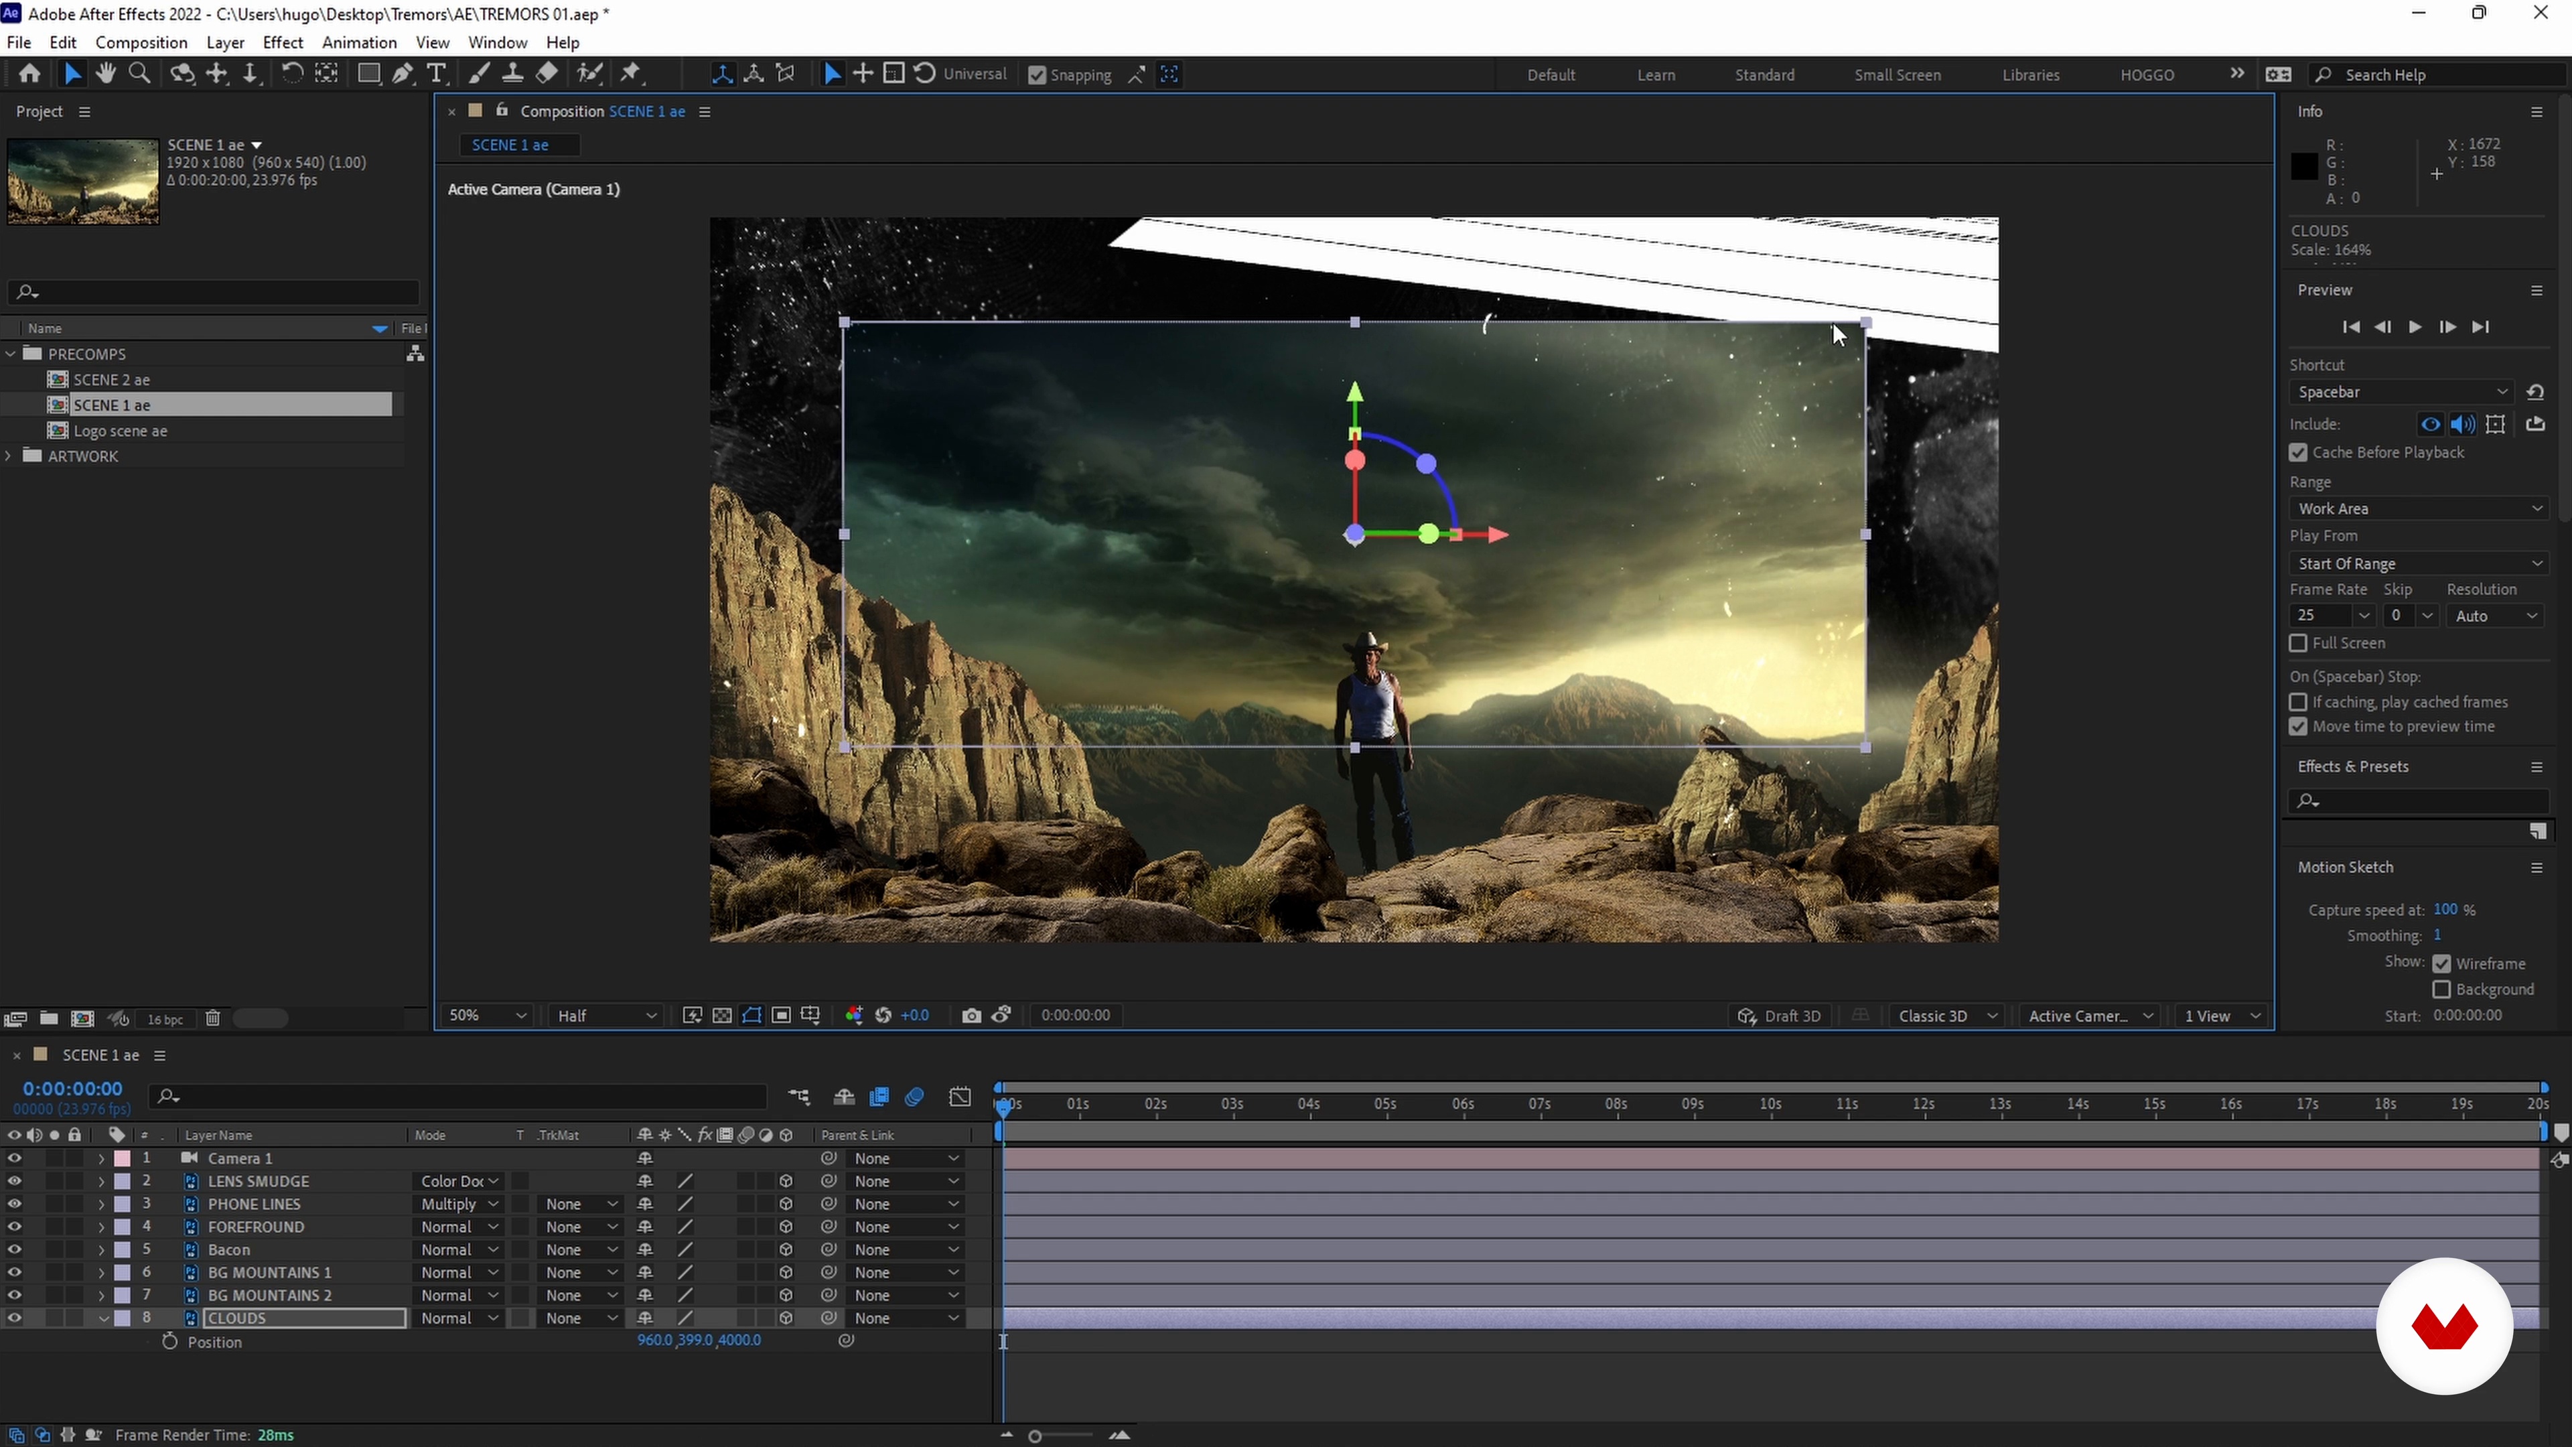This screenshot has width=2572, height=1447.
Task: Open the Active Camera view dropdown
Action: 2090,1016
